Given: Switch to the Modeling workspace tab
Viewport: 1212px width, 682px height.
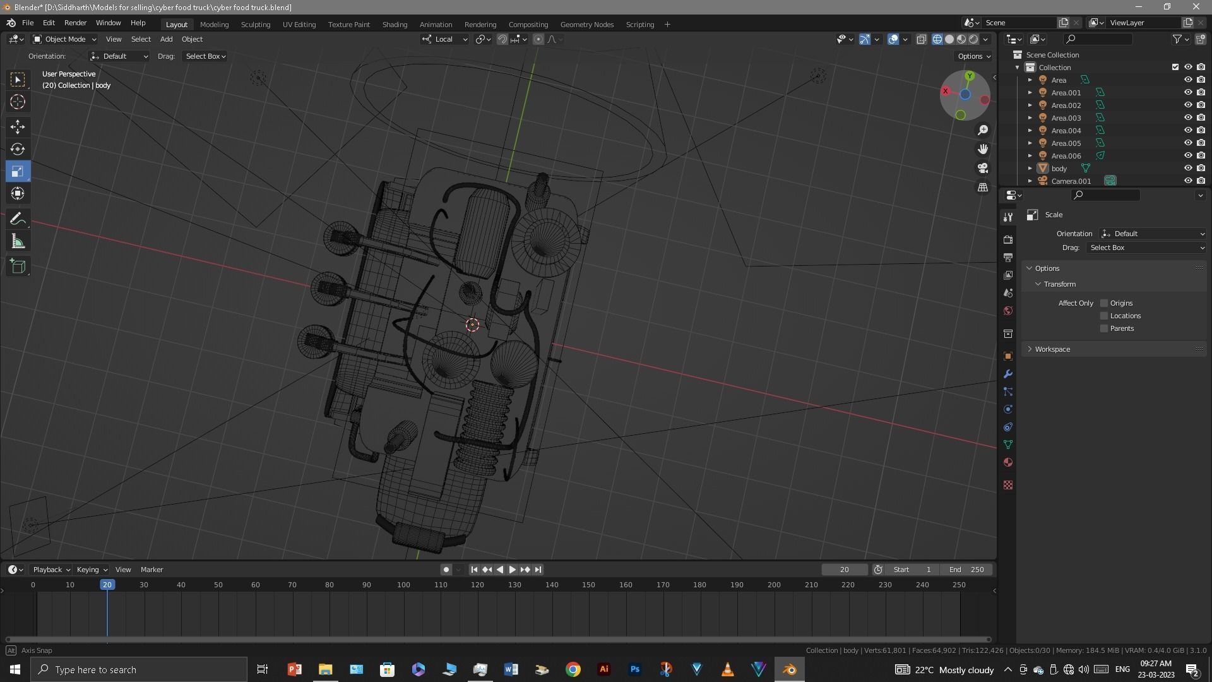Looking at the screenshot, I should [214, 25].
